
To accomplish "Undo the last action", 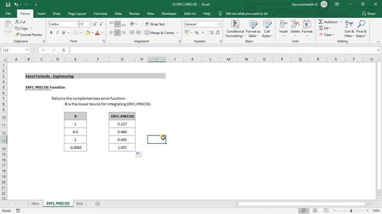I will click(16, 5).
